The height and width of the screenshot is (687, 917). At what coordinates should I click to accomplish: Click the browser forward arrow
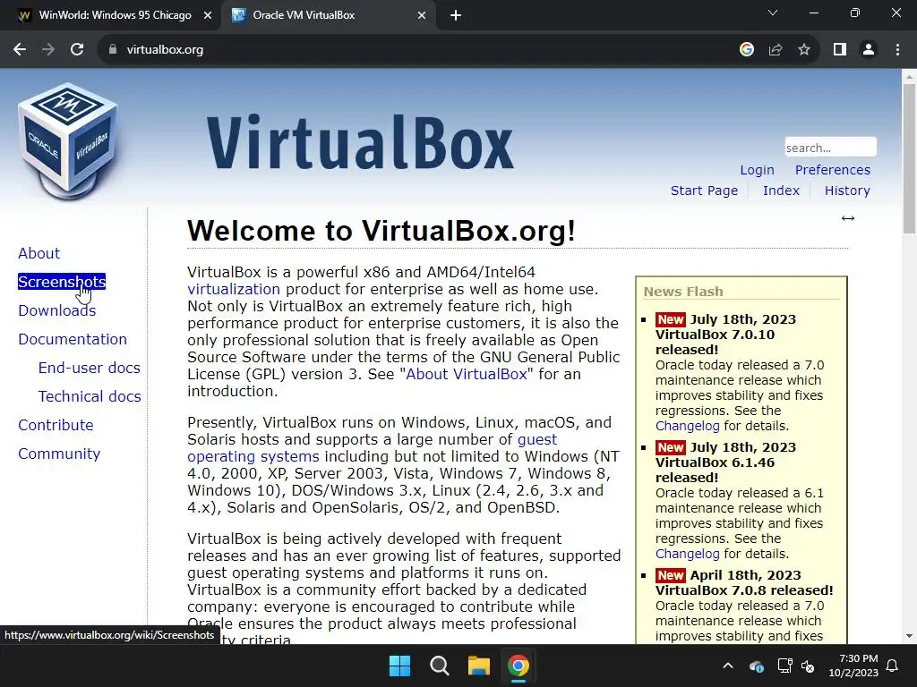coord(48,50)
